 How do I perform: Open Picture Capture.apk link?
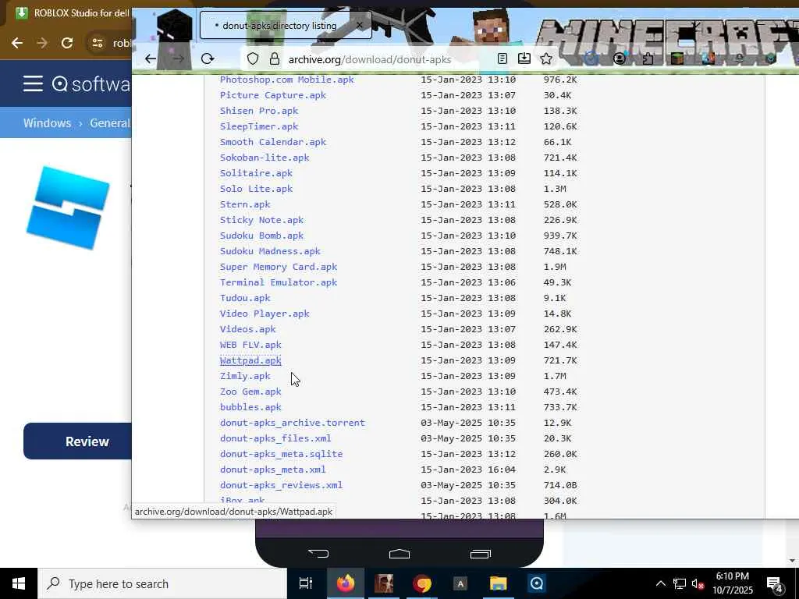[273, 95]
